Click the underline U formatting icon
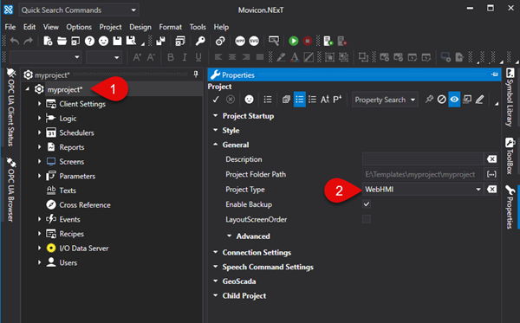 198,57
